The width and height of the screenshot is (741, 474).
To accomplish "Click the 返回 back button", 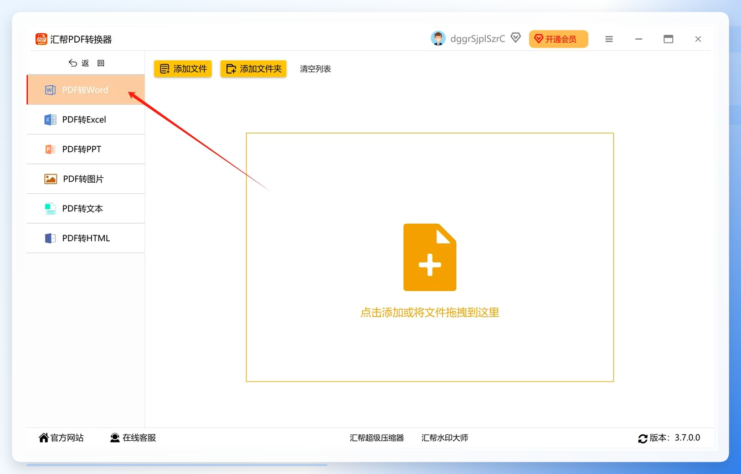I will [86, 63].
